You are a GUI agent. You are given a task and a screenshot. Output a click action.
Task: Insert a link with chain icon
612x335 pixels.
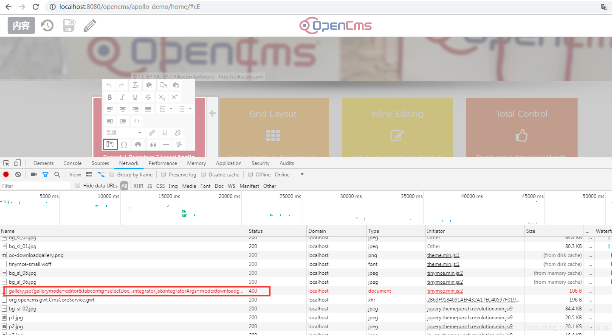pyautogui.click(x=152, y=133)
